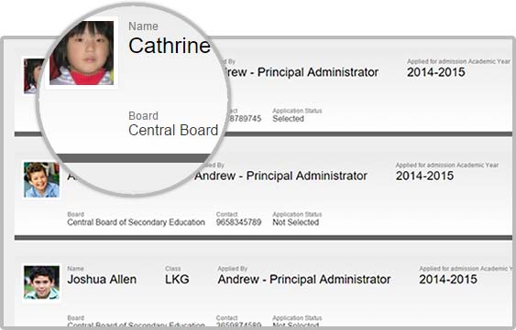Open Joshua Allen's photo thumbnail
The width and height of the screenshot is (516, 330).
(x=41, y=282)
